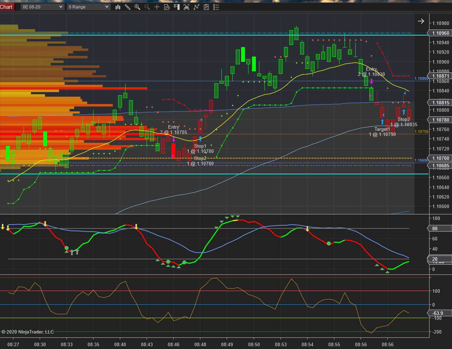The image size is (452, 349).
Task: Select the drawing tools pencil icon
Action: tap(128, 7)
